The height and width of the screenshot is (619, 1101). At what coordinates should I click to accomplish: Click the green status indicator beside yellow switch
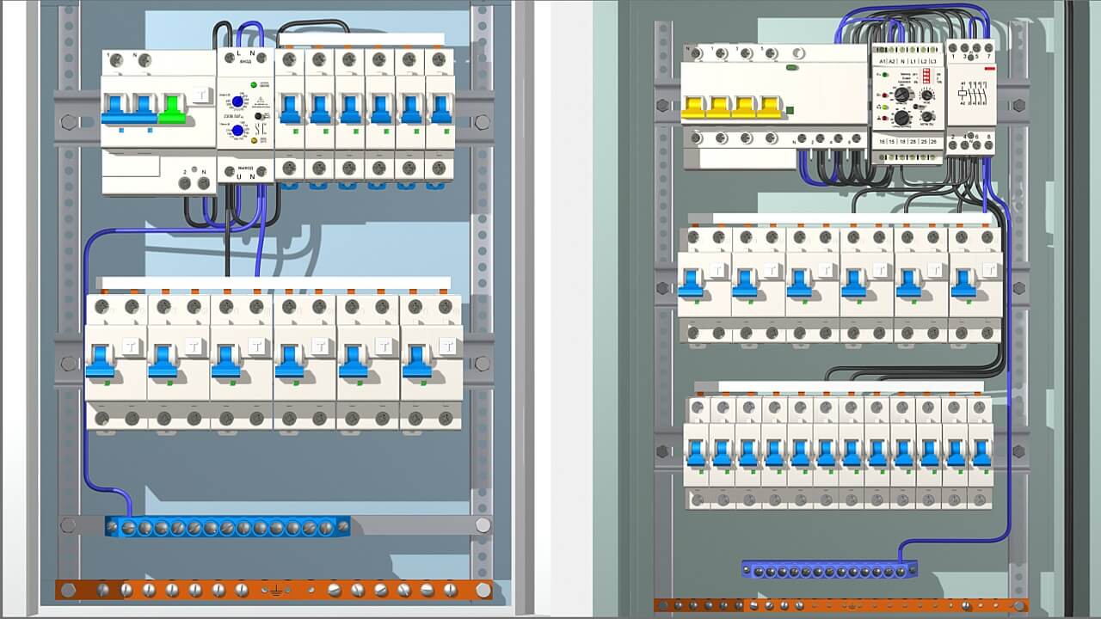790,108
